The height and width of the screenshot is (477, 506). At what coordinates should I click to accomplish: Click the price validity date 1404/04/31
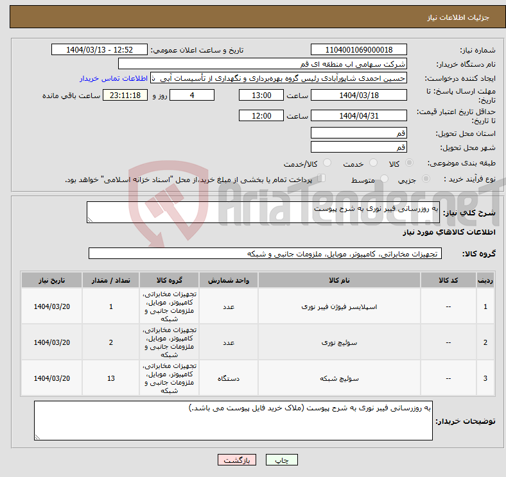(358, 115)
